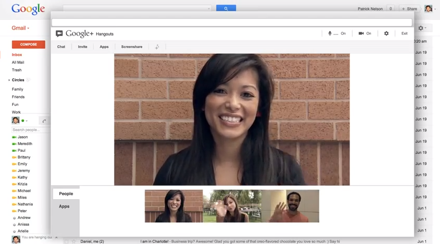Open Hangouts settings gear
Image resolution: width=440 pixels, height=244 pixels.
coord(386,33)
